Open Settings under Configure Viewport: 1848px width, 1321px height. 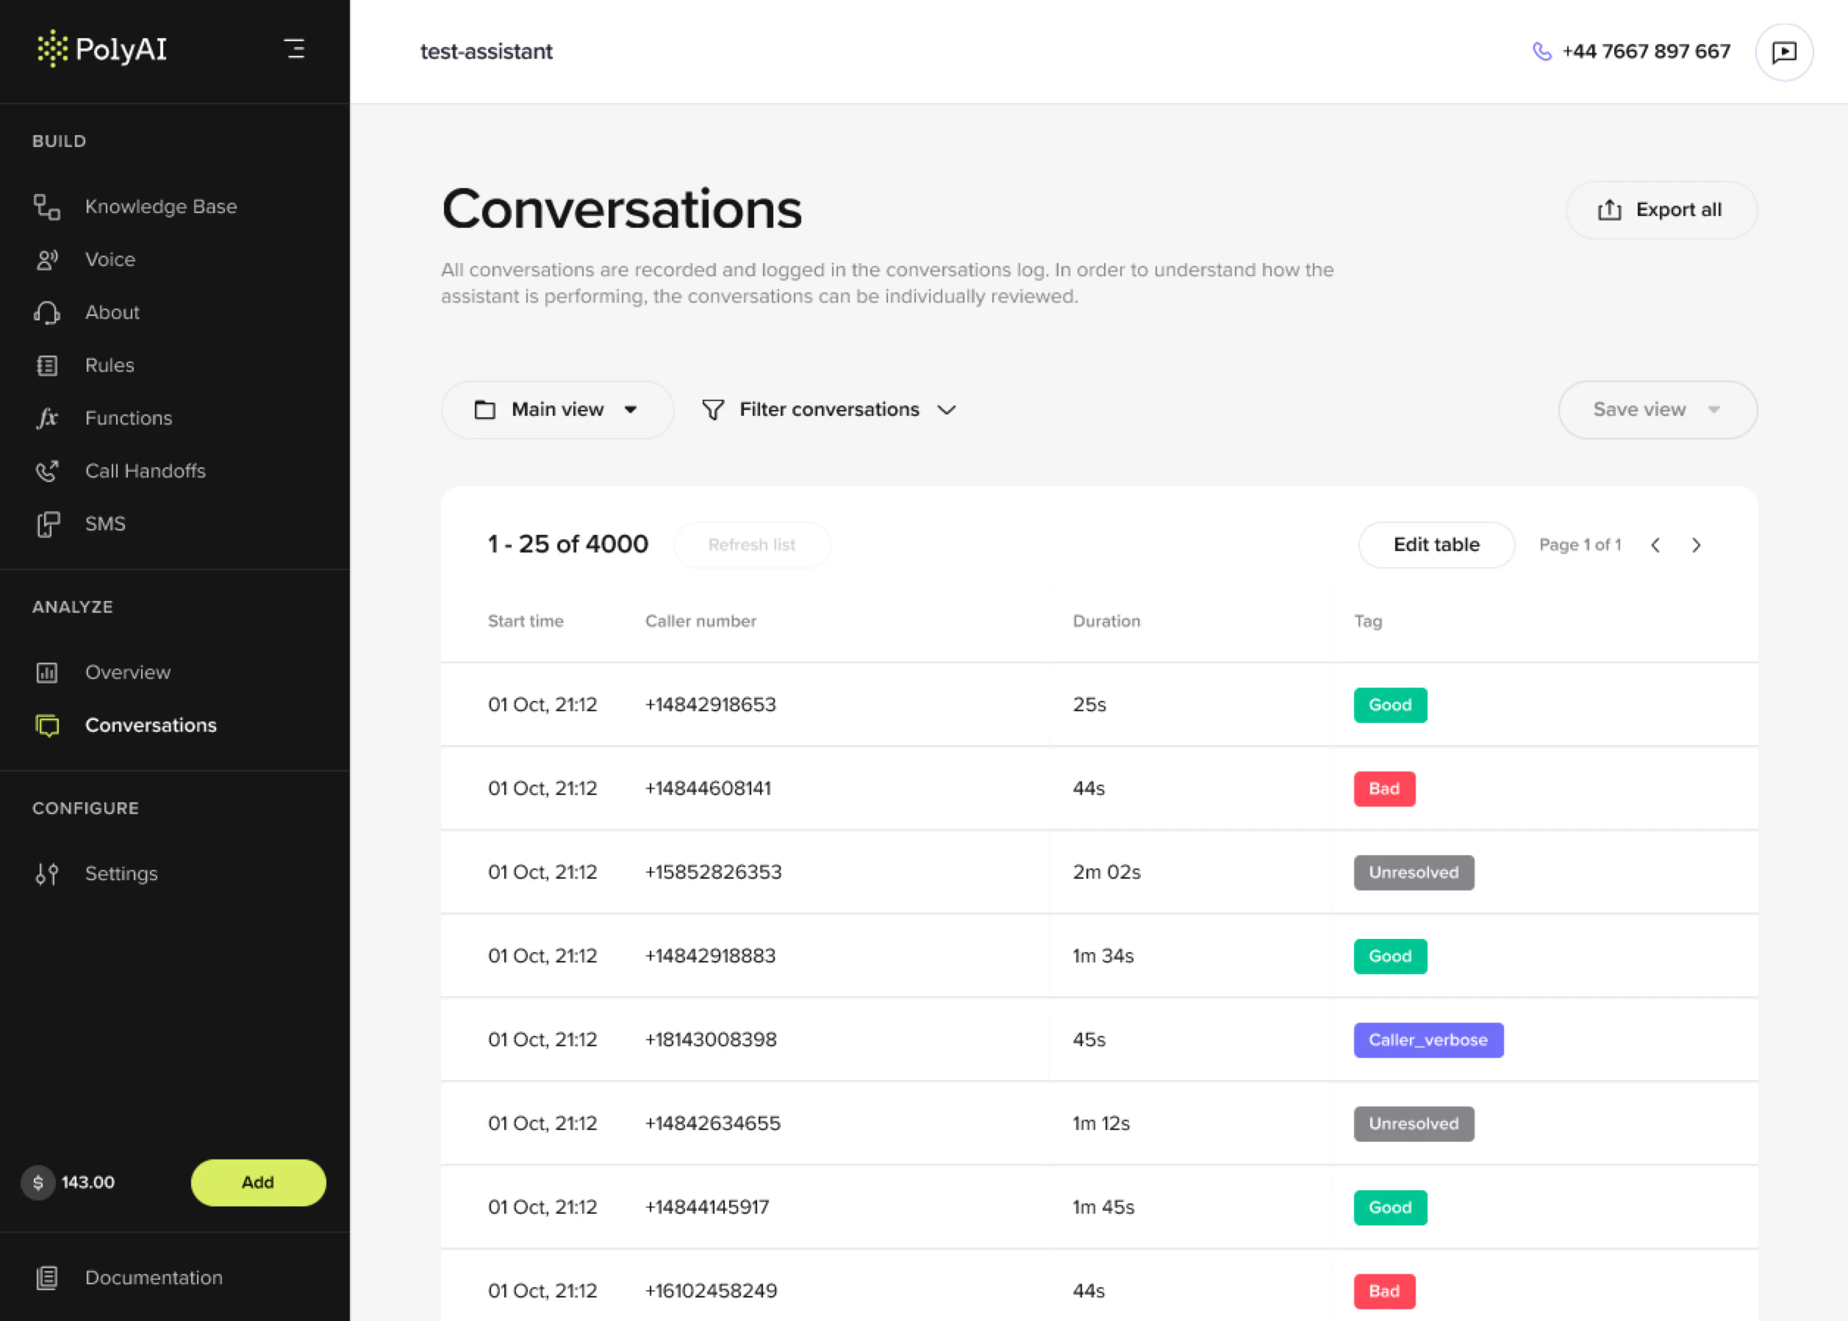[x=121, y=874]
